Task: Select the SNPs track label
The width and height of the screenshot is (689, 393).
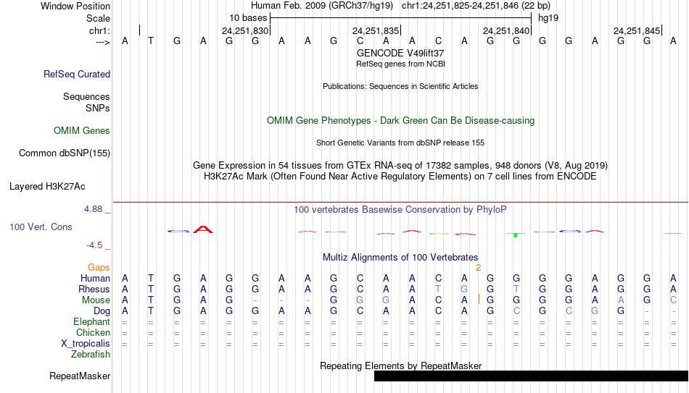Action: coord(98,108)
